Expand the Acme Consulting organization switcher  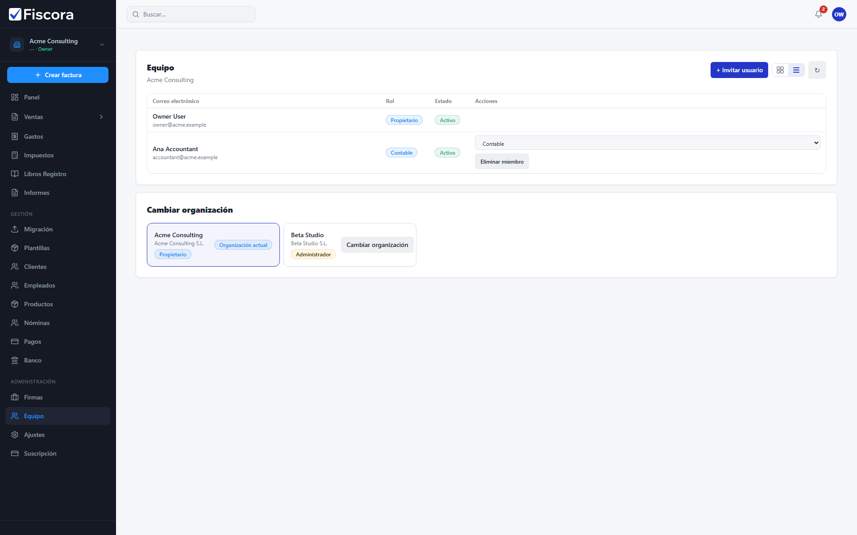(x=58, y=45)
